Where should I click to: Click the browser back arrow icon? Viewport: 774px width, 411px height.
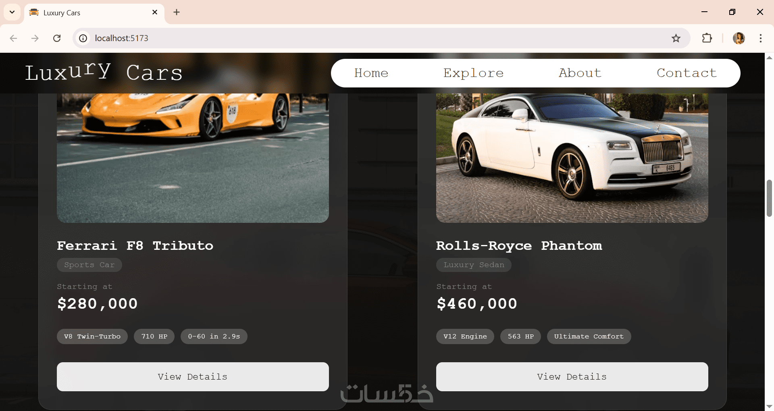click(13, 38)
